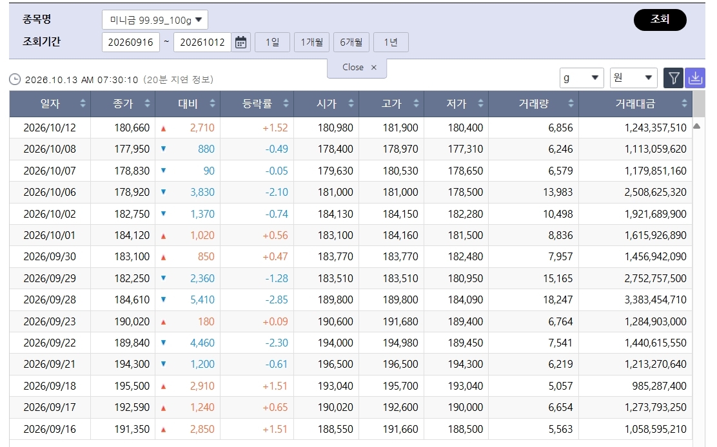Click closing price 180,660
Image resolution: width=717 pixels, height=447 pixels.
[x=132, y=128]
